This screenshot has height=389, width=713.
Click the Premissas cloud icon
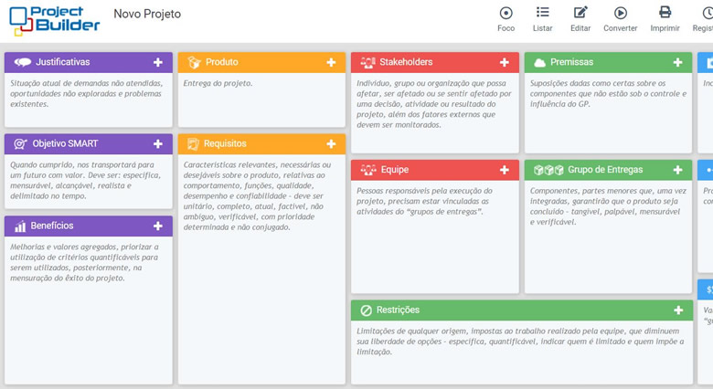coord(539,63)
